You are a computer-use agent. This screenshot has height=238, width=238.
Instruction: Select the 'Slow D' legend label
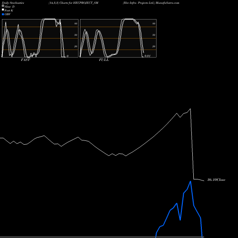[10, 7]
